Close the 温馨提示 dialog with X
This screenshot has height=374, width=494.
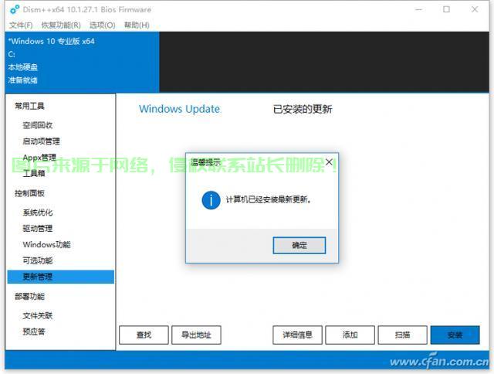click(x=329, y=162)
